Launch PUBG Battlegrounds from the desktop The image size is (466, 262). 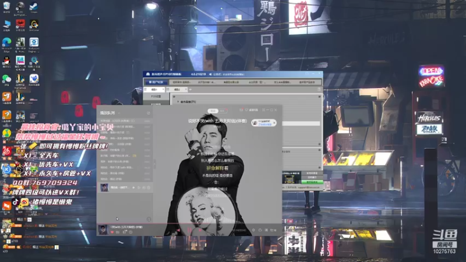(20, 6)
